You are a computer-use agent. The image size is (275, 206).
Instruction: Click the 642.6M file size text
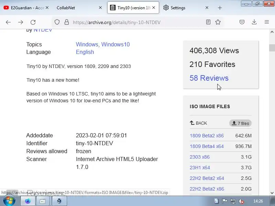coord(243,136)
